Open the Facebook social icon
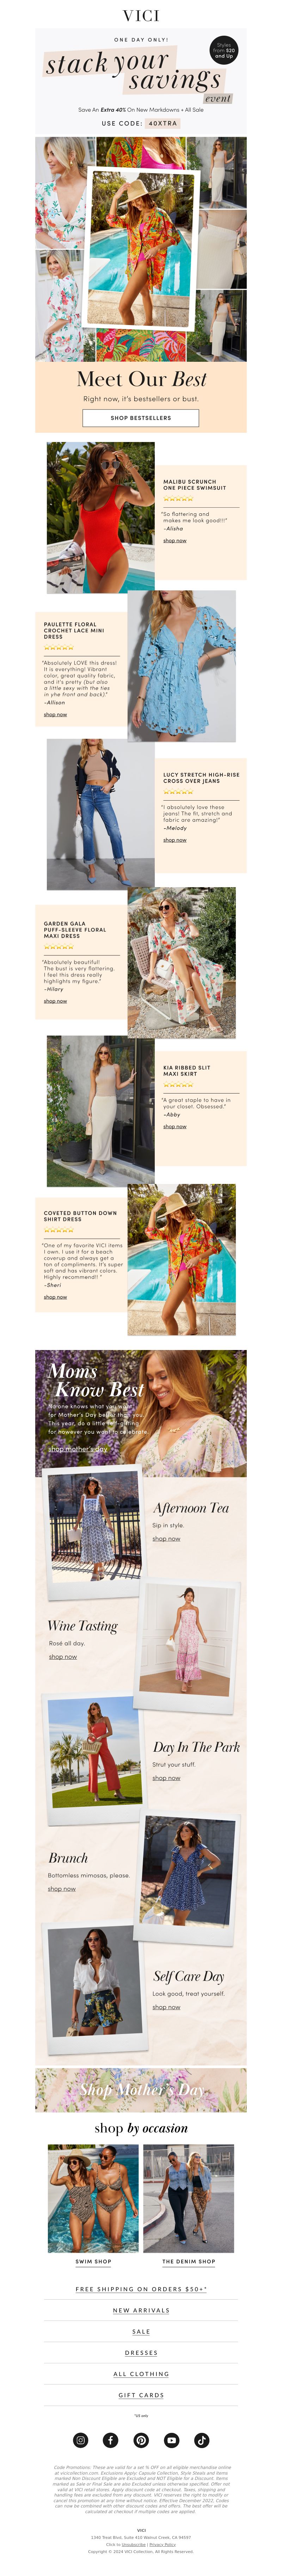The image size is (282, 2576). (x=111, y=2440)
